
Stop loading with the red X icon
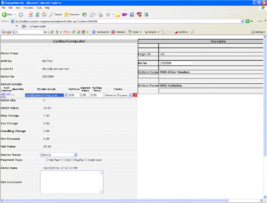coord(30,14)
